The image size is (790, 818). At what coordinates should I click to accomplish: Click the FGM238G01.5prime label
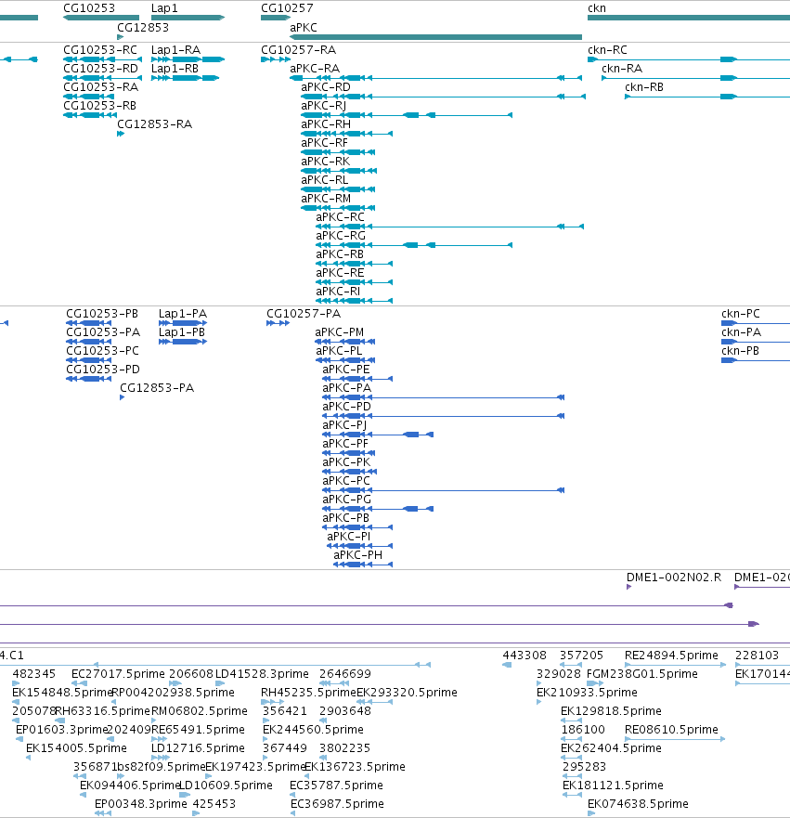(641, 674)
